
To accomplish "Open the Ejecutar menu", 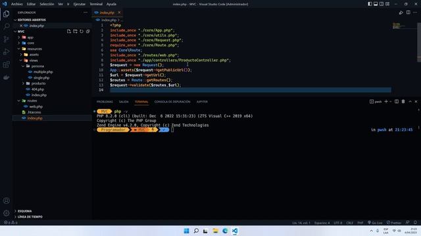I will click(79, 4).
